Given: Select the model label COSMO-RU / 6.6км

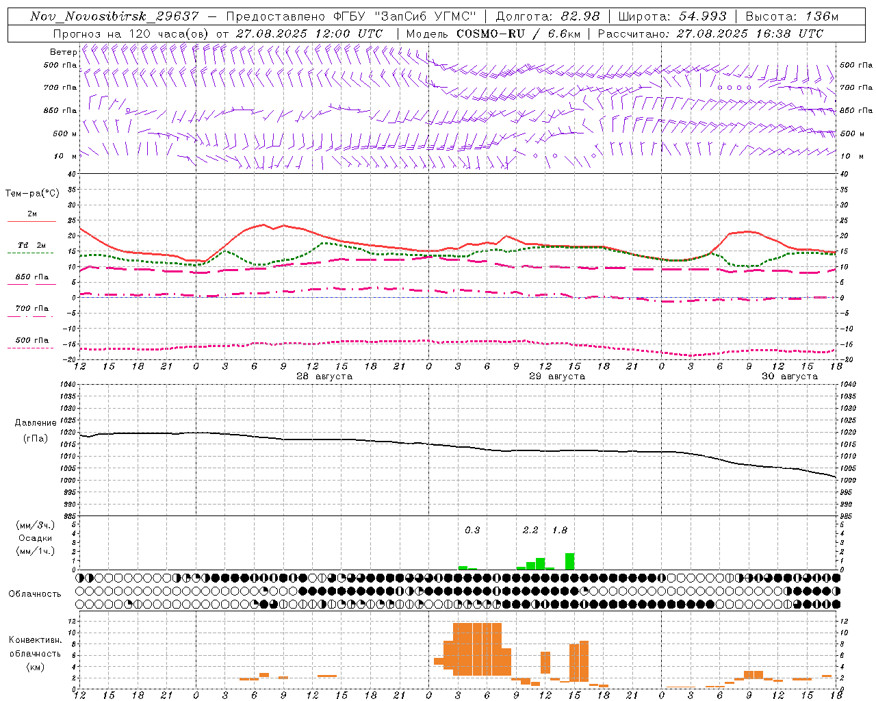Looking at the screenshot, I should click(518, 34).
